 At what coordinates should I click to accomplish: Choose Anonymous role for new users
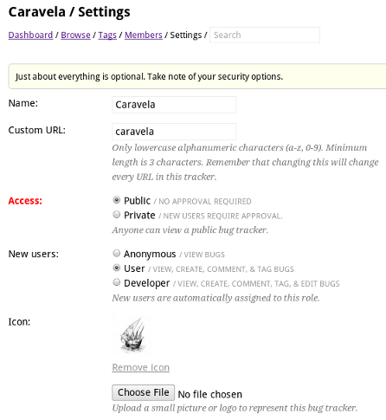point(117,253)
